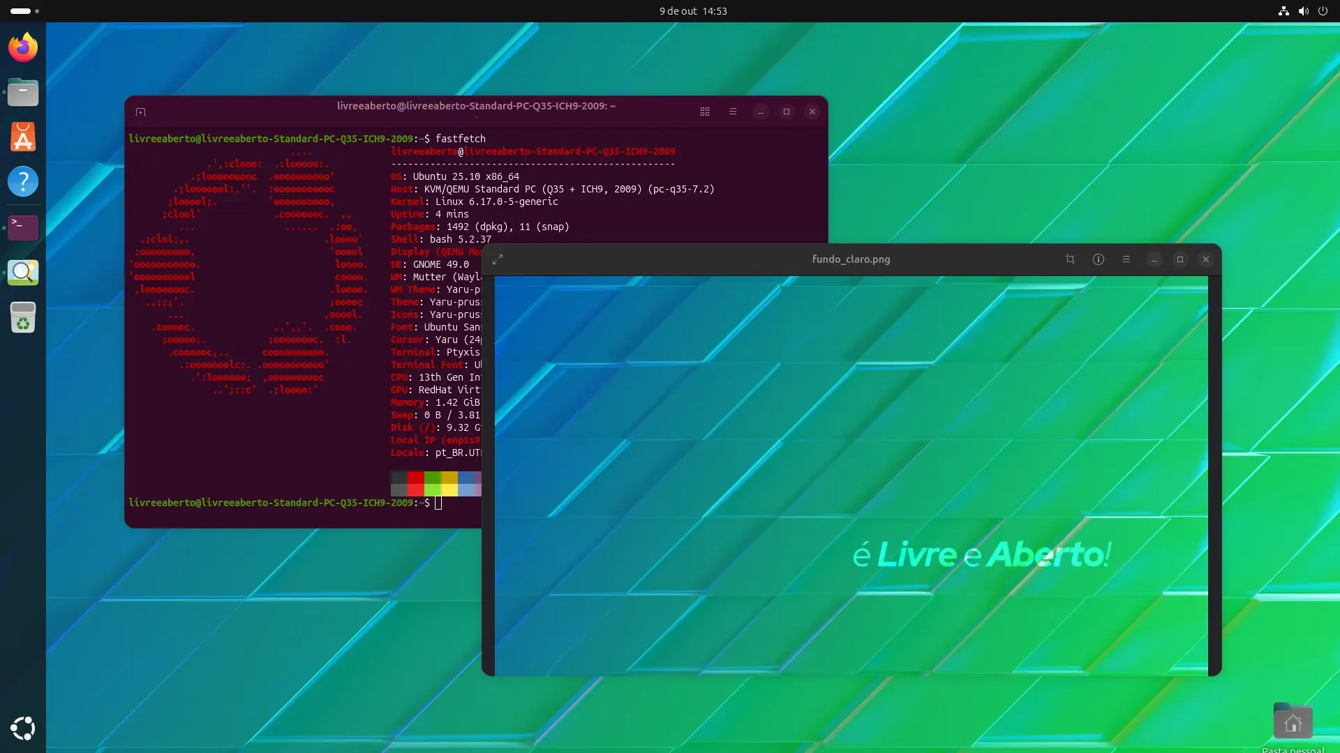1340x753 pixels.
Task: Toggle fullscreen in image viewer
Action: click(x=498, y=259)
